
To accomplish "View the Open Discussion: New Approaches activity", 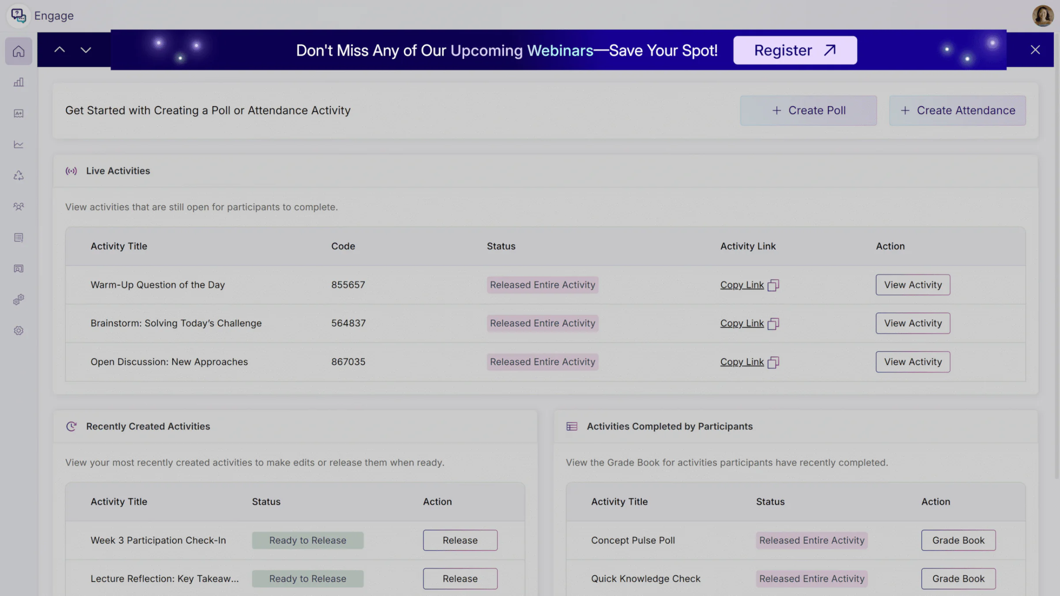I will (912, 362).
